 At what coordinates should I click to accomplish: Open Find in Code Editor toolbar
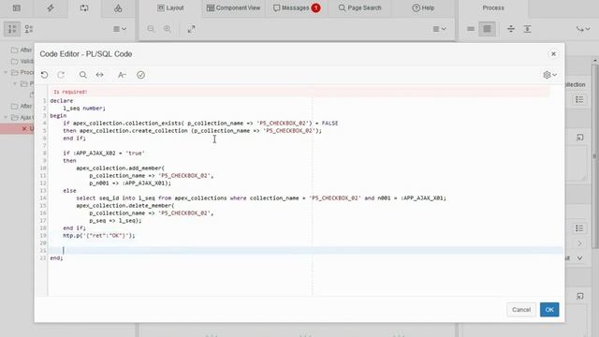click(x=83, y=75)
